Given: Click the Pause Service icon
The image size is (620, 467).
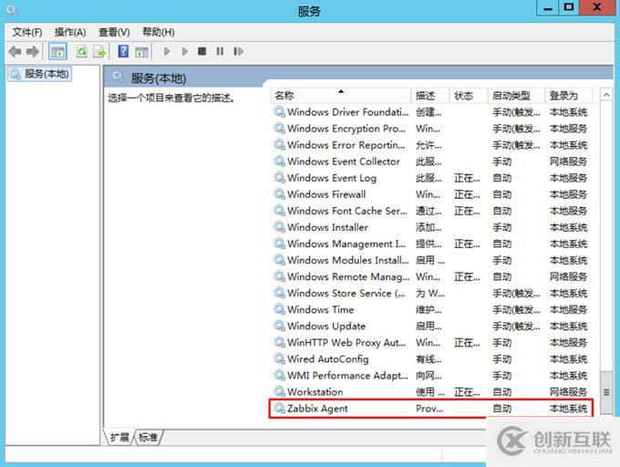Looking at the screenshot, I should click(x=220, y=51).
